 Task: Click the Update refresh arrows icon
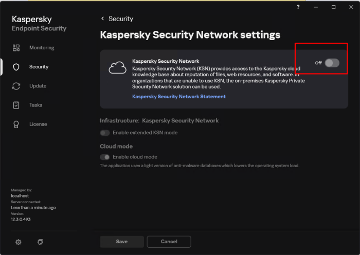tap(16, 86)
